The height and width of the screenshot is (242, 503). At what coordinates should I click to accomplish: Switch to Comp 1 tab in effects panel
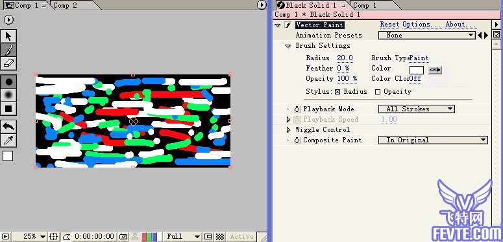pyautogui.click(x=365, y=5)
